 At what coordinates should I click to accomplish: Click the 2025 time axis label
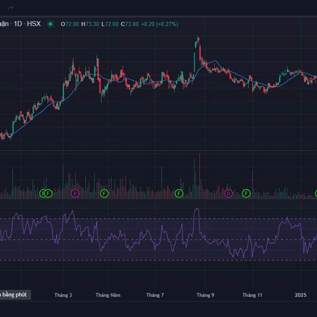(301, 295)
